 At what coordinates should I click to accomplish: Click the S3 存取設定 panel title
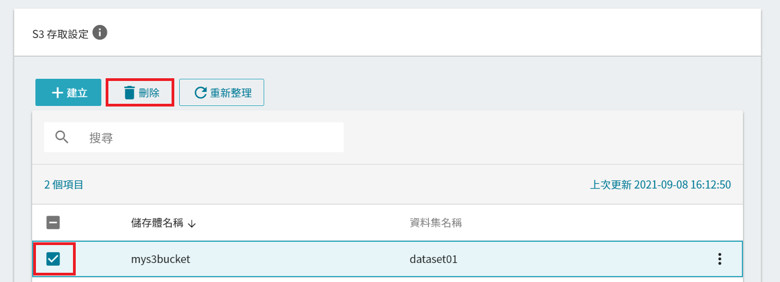coord(60,34)
